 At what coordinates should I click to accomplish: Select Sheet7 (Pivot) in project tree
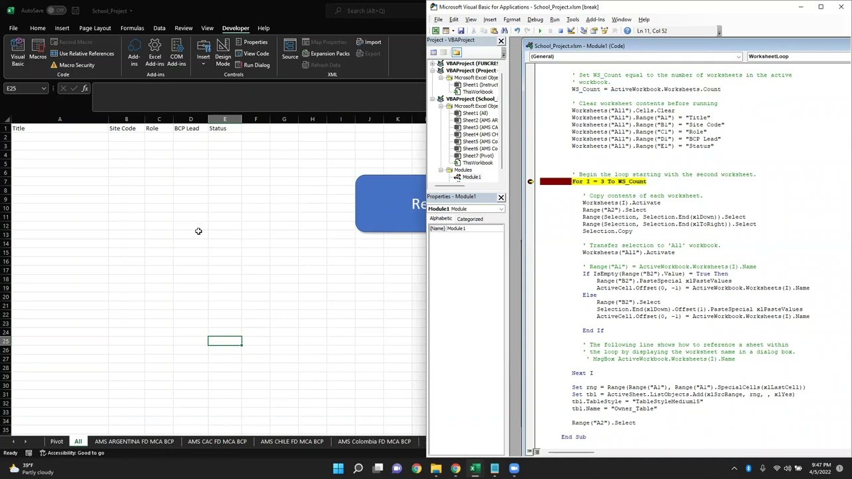(x=478, y=156)
